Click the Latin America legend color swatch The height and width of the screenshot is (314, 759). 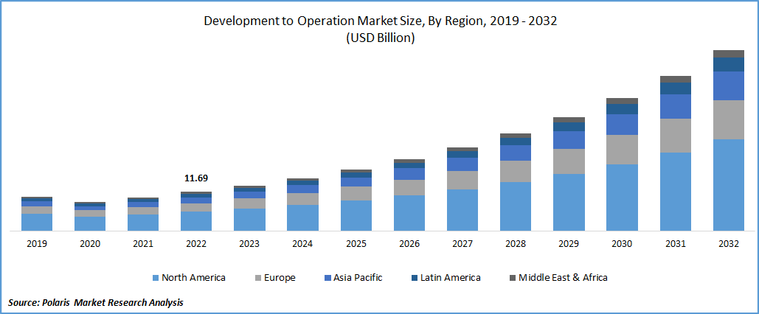pyautogui.click(x=415, y=278)
